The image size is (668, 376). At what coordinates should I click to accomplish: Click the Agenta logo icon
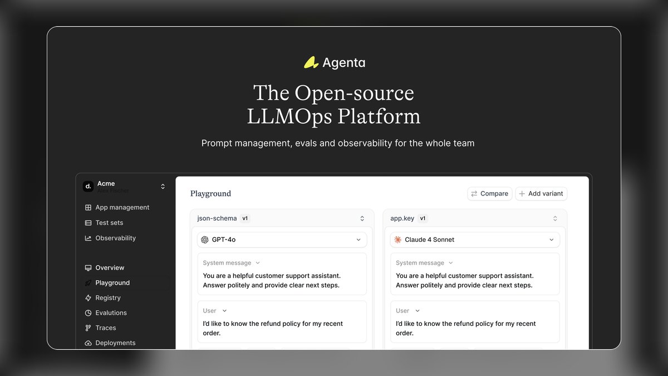311,62
